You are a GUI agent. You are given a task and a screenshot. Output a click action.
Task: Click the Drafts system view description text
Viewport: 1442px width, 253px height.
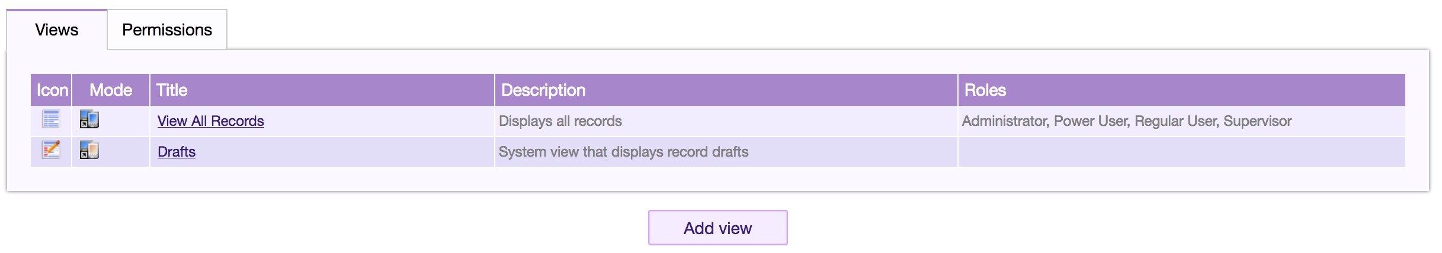623,152
